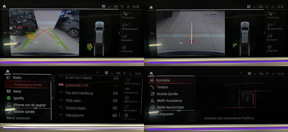This screenshot has width=288, height=132.
Task: Tap Menü anpassen under the Kontakte list
Action: [162, 114]
